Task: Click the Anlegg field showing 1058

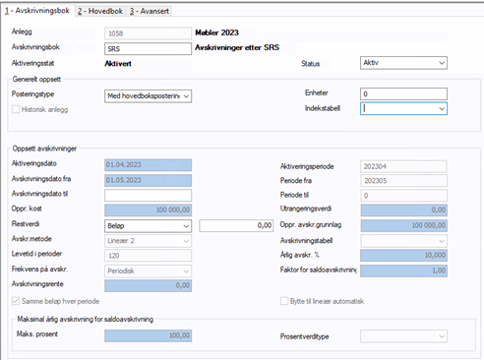Action: (148, 33)
